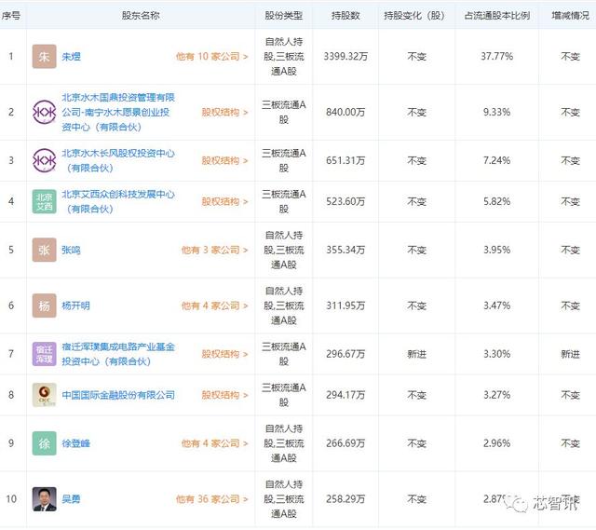Image resolution: width=596 pixels, height=530 pixels.
Task: Select the 3.47% ratio cell
Action: (496, 306)
